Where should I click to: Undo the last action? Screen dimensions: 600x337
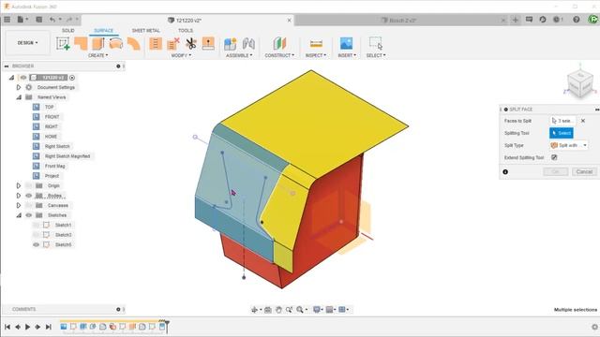click(x=52, y=20)
